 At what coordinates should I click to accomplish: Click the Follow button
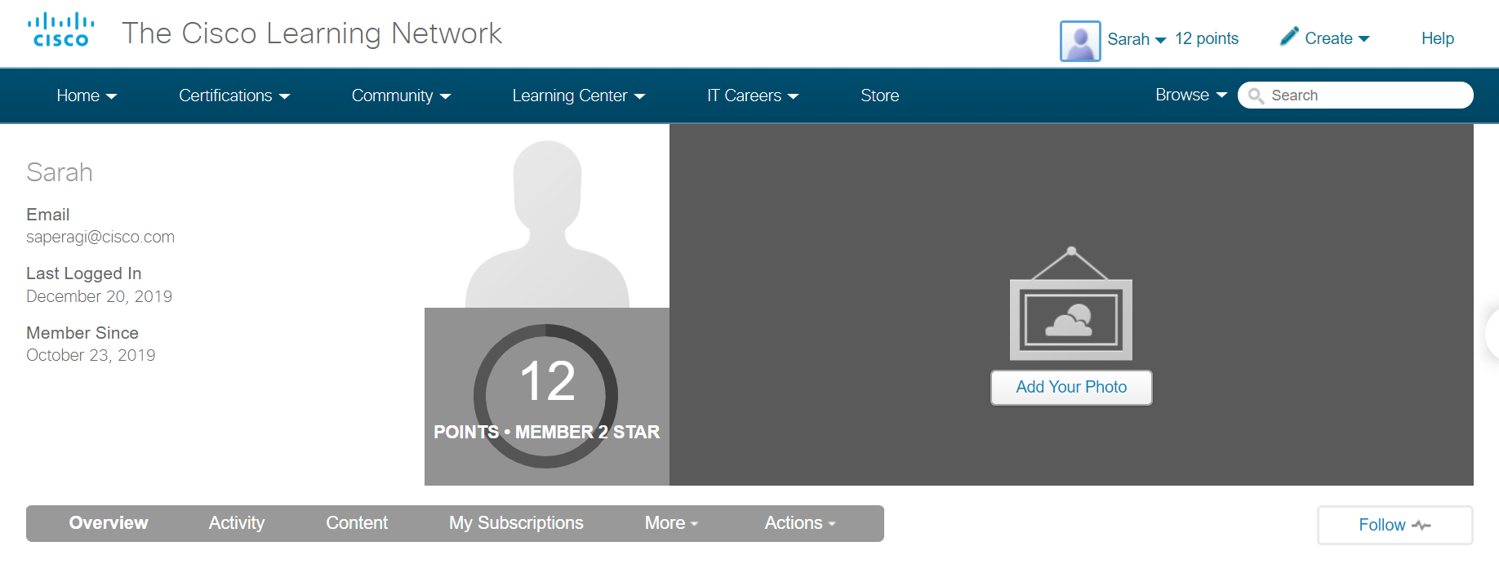tap(1394, 525)
